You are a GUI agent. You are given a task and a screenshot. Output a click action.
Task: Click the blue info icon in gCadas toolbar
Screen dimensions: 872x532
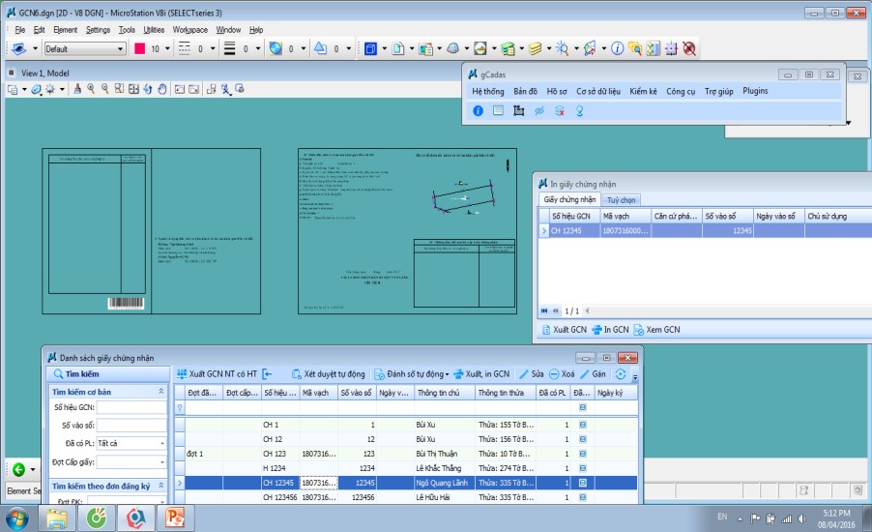click(x=478, y=111)
